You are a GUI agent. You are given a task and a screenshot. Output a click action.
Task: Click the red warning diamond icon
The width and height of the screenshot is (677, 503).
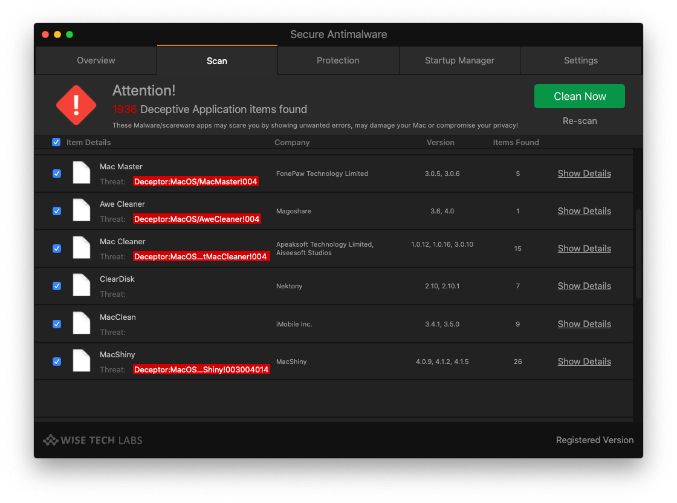(76, 105)
